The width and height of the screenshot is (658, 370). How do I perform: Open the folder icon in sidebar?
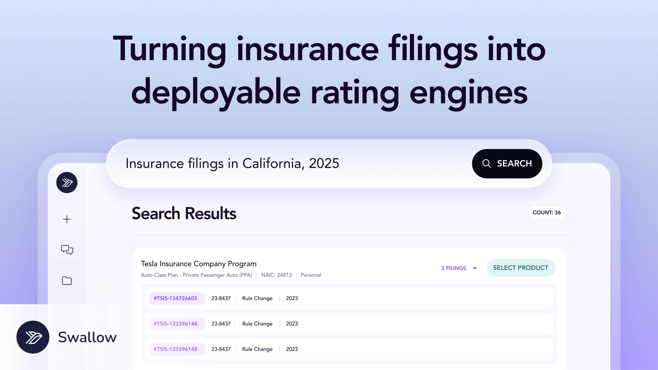point(67,281)
